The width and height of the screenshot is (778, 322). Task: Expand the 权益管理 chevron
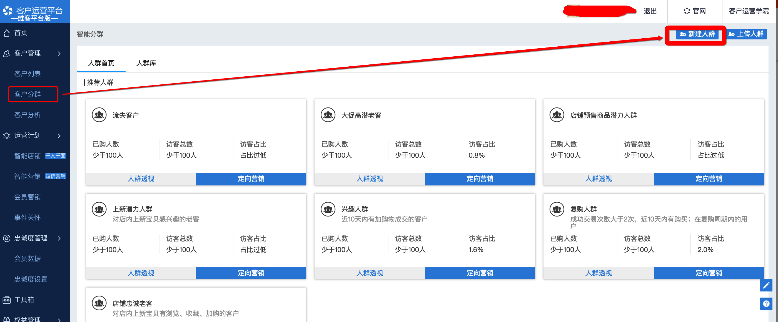pyautogui.click(x=59, y=320)
